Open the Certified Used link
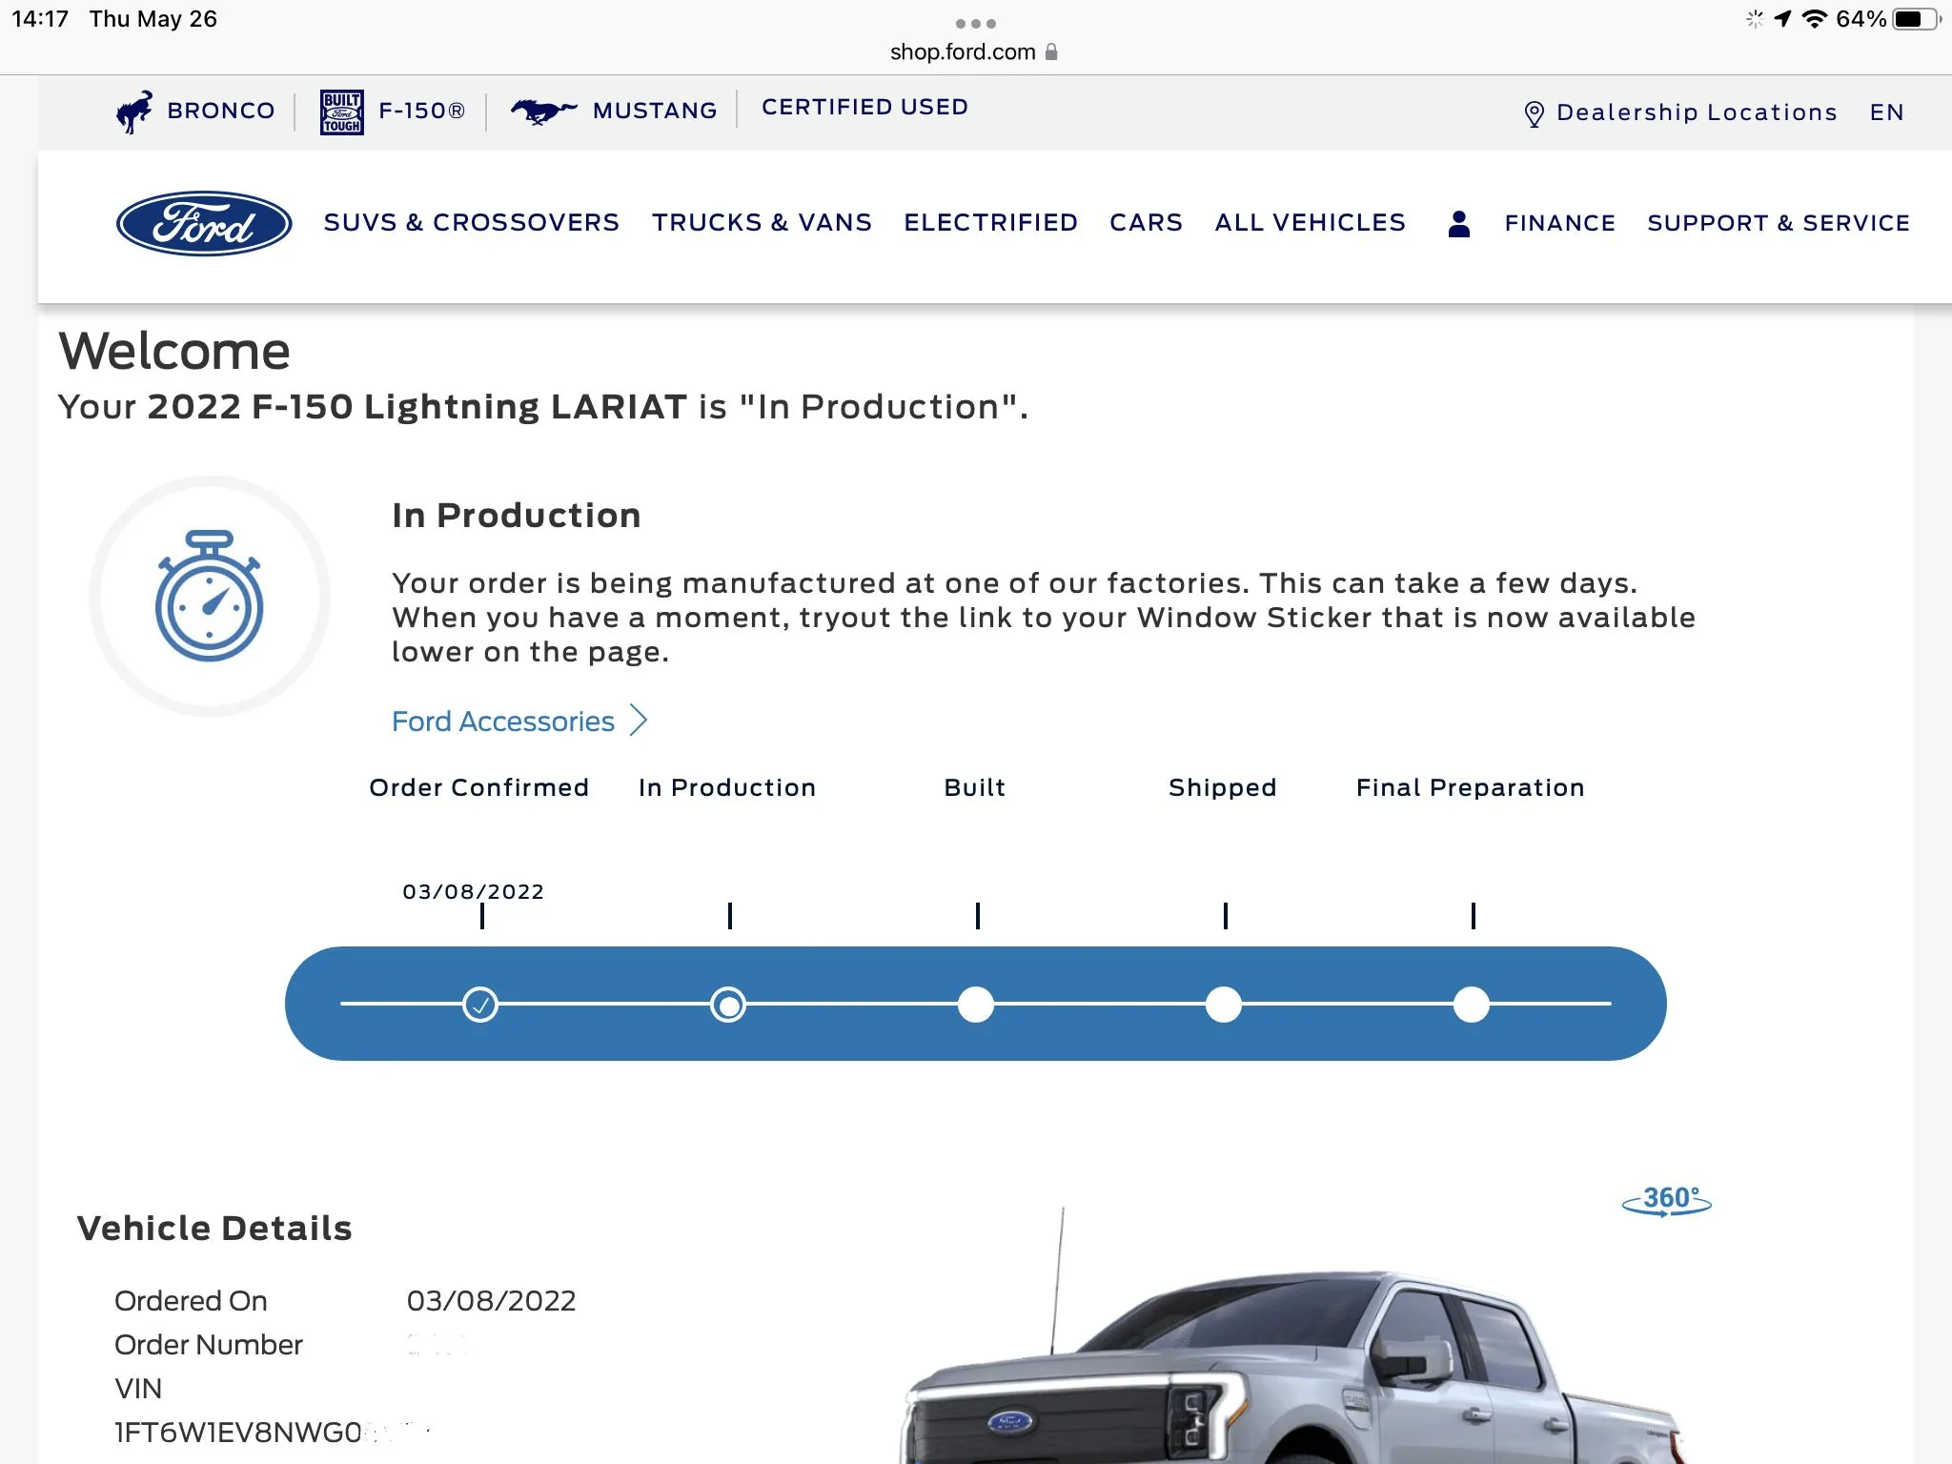The image size is (1952, 1464). click(x=864, y=107)
